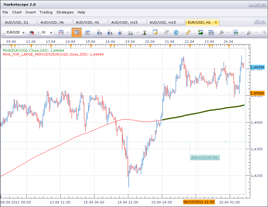
Task: Open the H1 timeframe dropdown
Action: tap(47, 32)
